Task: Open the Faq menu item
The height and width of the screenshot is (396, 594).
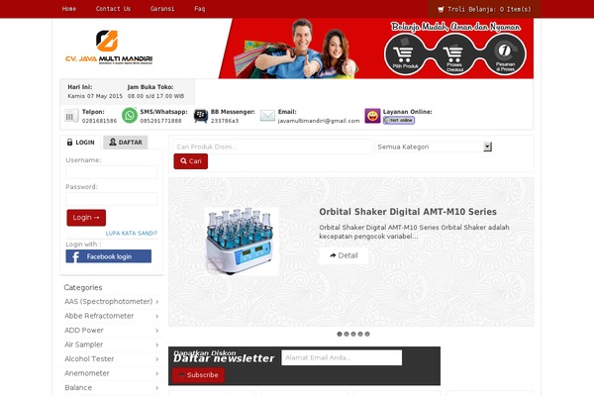Action: 200,9
